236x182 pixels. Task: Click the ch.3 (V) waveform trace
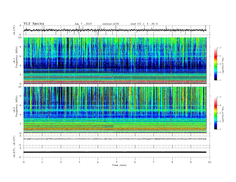click(x=115, y=139)
